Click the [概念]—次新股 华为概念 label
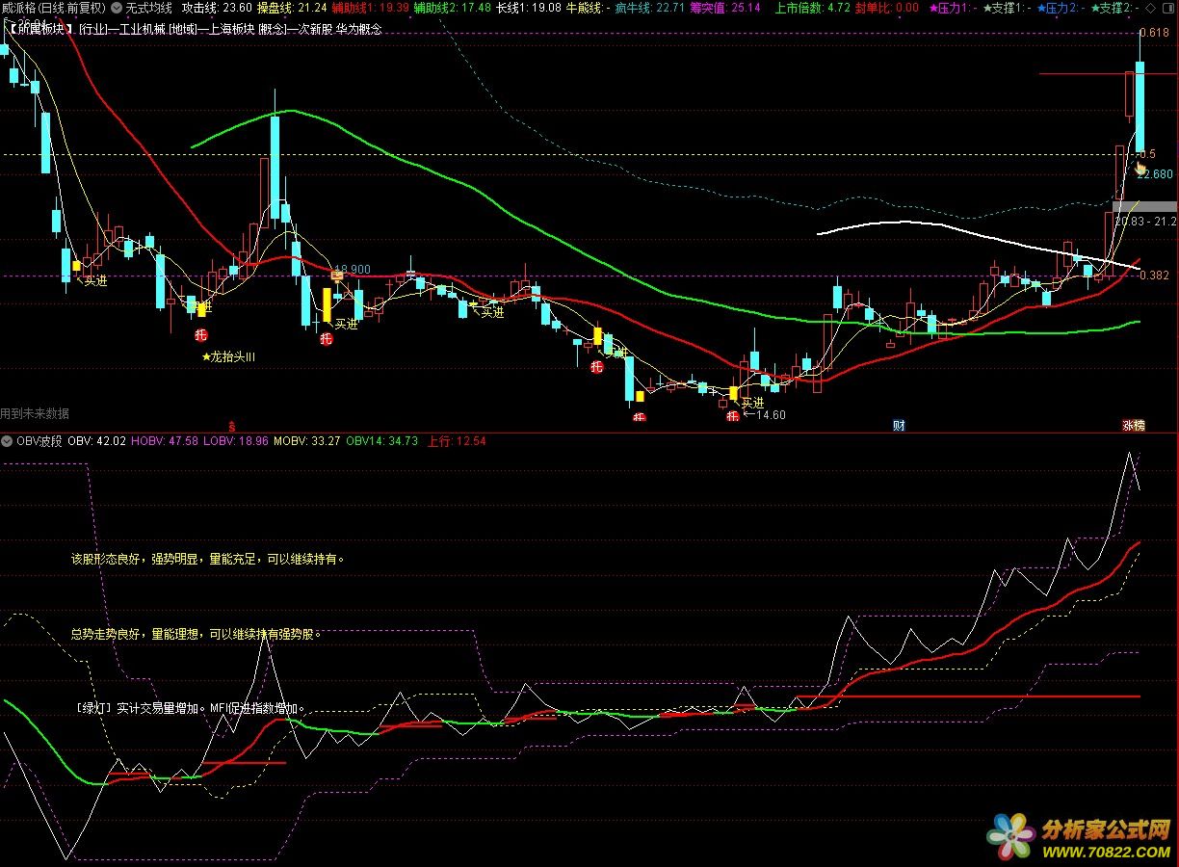 click(x=320, y=29)
